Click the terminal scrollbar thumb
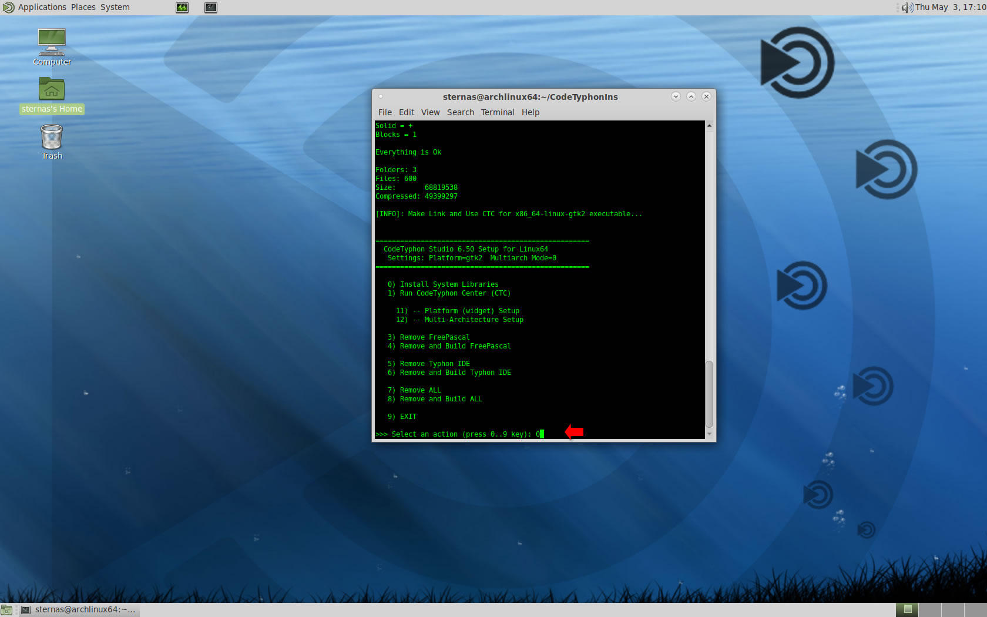Image resolution: width=987 pixels, height=617 pixels. 709,394
